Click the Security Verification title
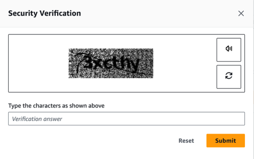Viewport: 254px width, 159px height. click(x=45, y=13)
